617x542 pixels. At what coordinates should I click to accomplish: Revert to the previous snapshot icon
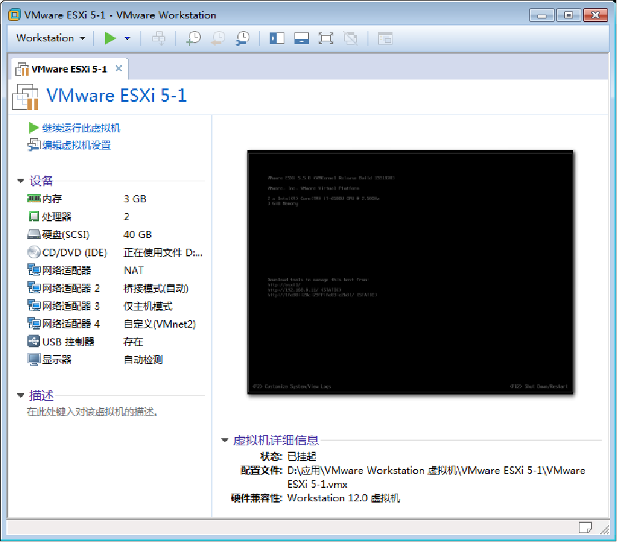pyautogui.click(x=218, y=38)
